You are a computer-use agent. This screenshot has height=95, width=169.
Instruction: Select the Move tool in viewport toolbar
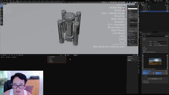2,11
